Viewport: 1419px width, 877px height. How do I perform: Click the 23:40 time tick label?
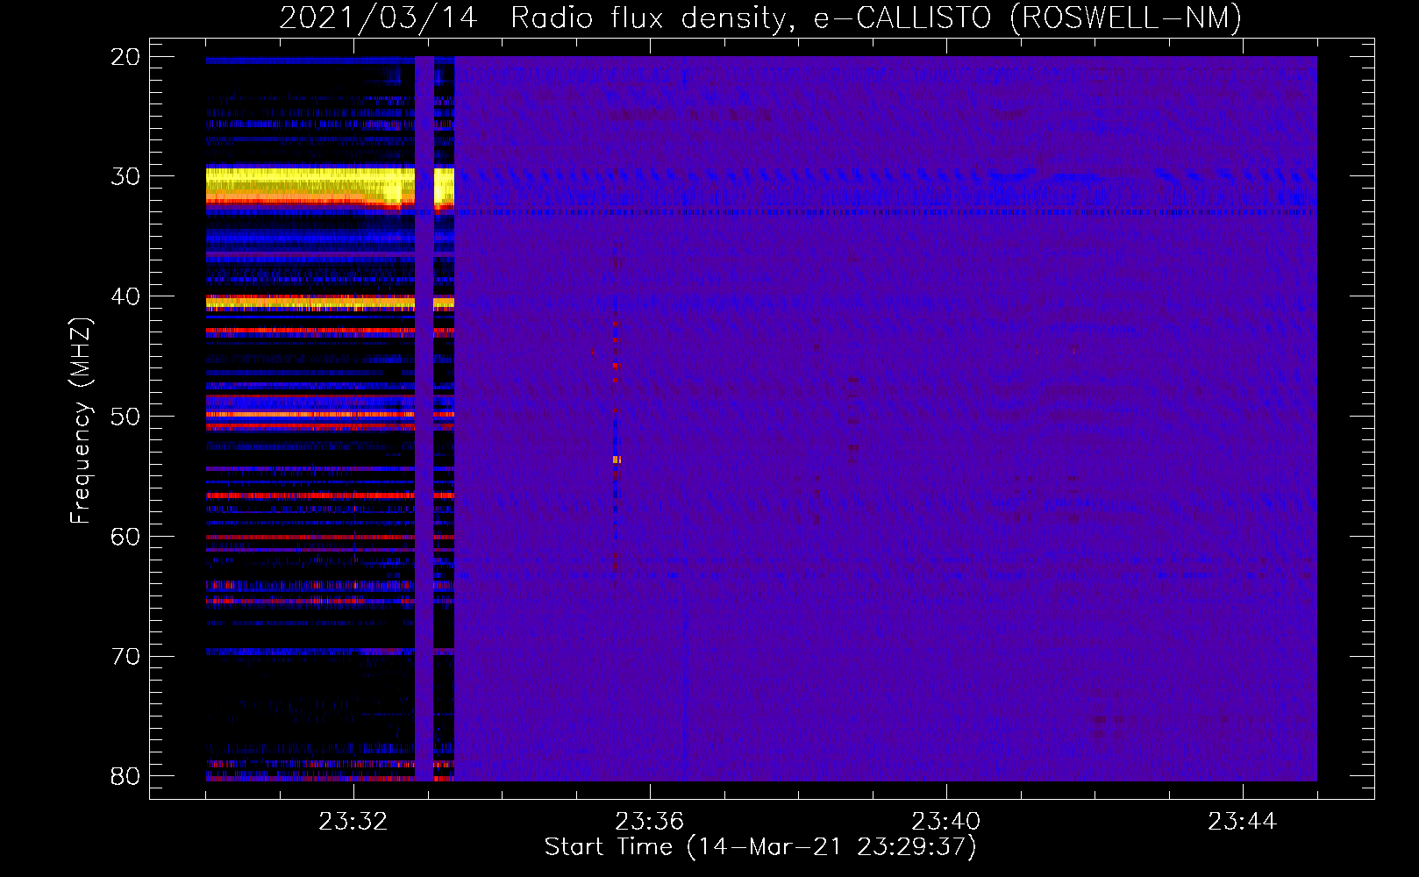945,822
